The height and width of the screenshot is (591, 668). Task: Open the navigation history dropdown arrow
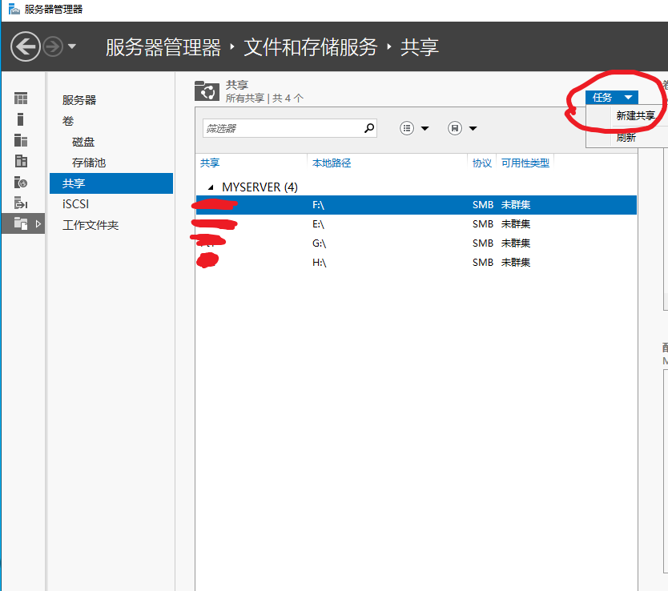[72, 46]
